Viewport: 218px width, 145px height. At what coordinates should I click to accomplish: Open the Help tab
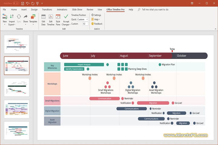(131, 9)
